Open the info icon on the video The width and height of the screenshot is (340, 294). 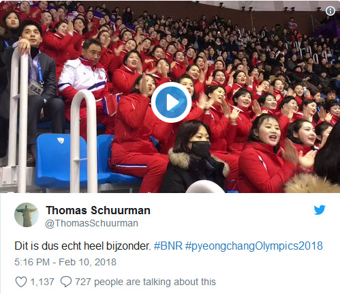click(x=330, y=11)
